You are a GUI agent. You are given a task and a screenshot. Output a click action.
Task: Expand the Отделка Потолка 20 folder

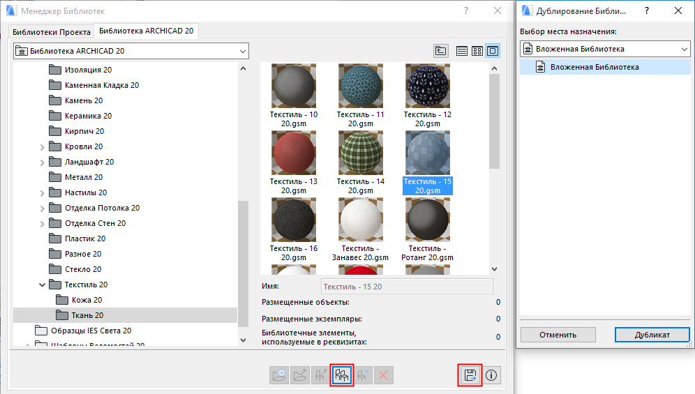42,209
